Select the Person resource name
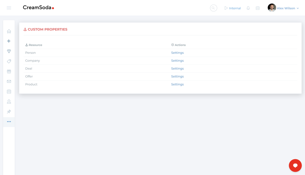This screenshot has height=175, width=305. click(30, 53)
